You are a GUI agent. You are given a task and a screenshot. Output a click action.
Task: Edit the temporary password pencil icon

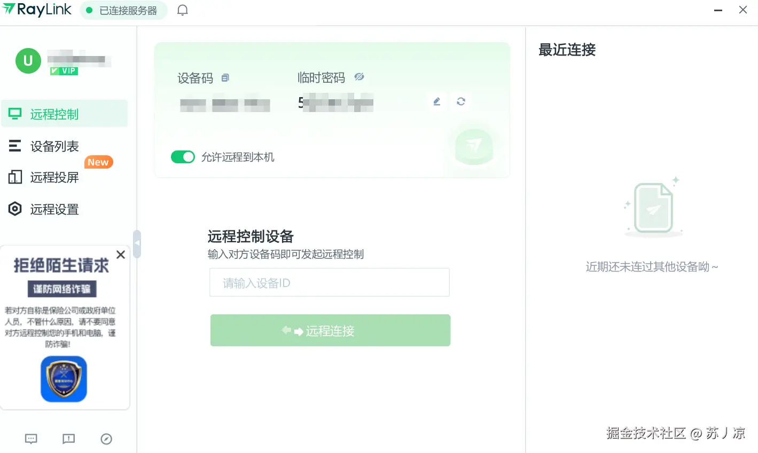click(437, 101)
